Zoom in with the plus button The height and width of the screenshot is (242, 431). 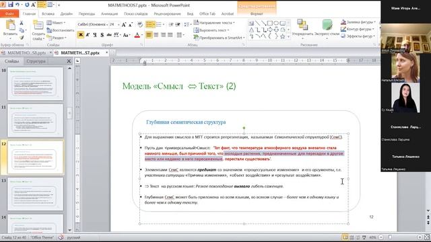[x=420, y=237]
